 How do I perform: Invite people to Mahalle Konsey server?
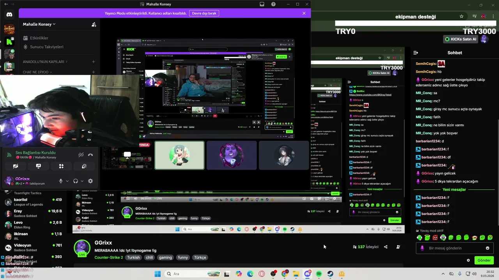(94, 24)
